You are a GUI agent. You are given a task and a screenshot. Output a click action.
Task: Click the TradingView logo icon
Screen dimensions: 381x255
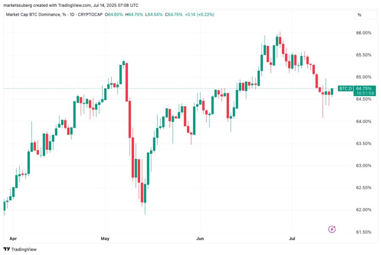click(7, 249)
